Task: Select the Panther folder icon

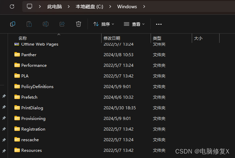Action: (x=17, y=54)
